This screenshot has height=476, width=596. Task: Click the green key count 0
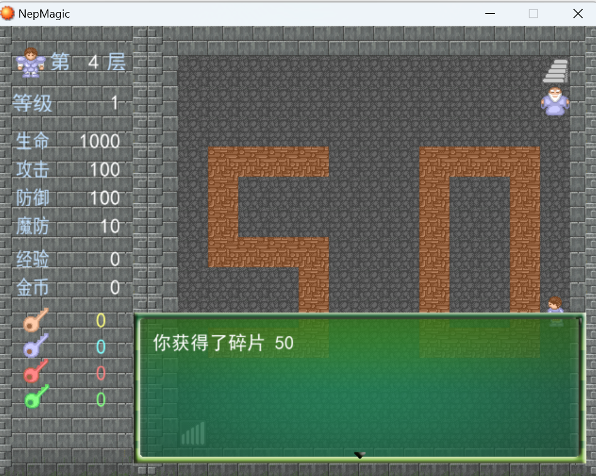point(101,399)
